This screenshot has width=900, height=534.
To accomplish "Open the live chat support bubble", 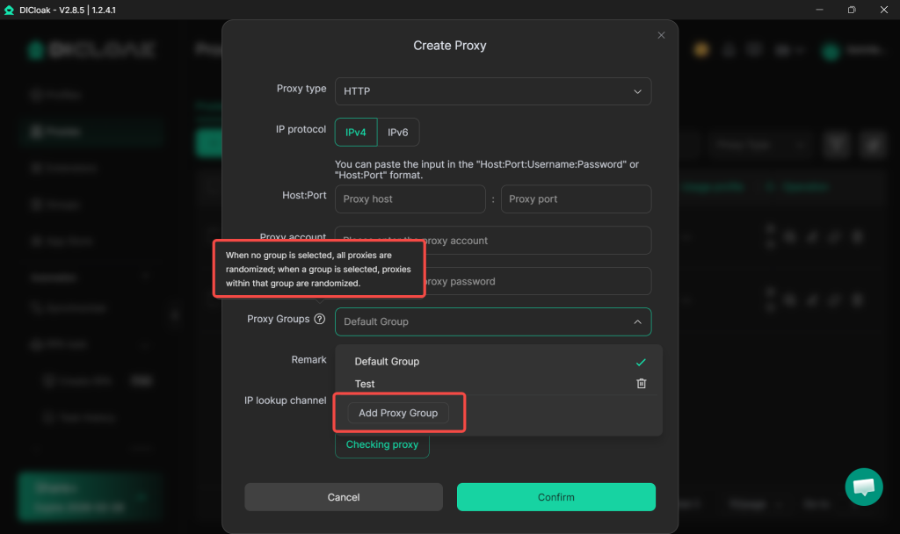I will pos(863,487).
